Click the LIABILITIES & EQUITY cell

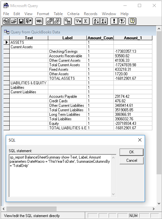29,83
